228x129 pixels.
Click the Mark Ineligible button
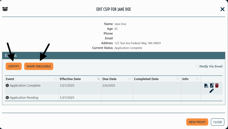pos(39,66)
